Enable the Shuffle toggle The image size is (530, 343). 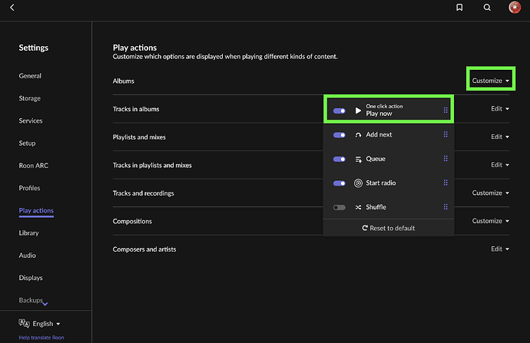[339, 207]
